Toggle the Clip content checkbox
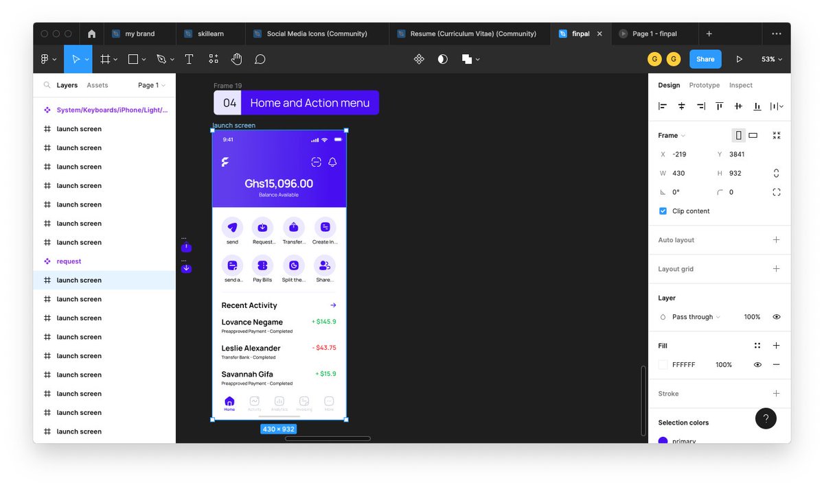Viewport: 824px width, 487px height. [x=663, y=211]
